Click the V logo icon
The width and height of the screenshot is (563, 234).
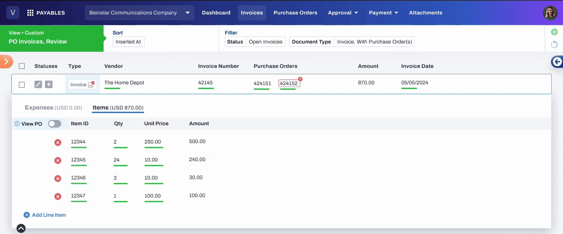13,13
